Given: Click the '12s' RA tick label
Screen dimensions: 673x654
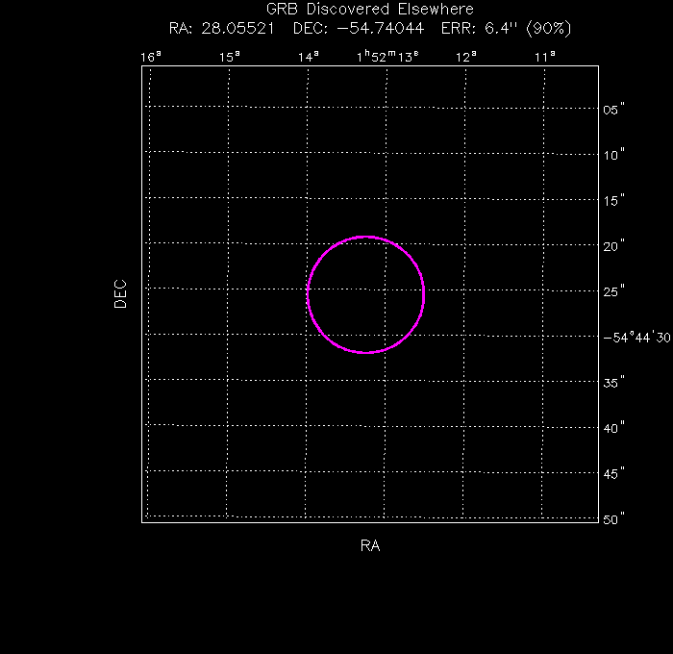Looking at the screenshot, I should point(466,57).
